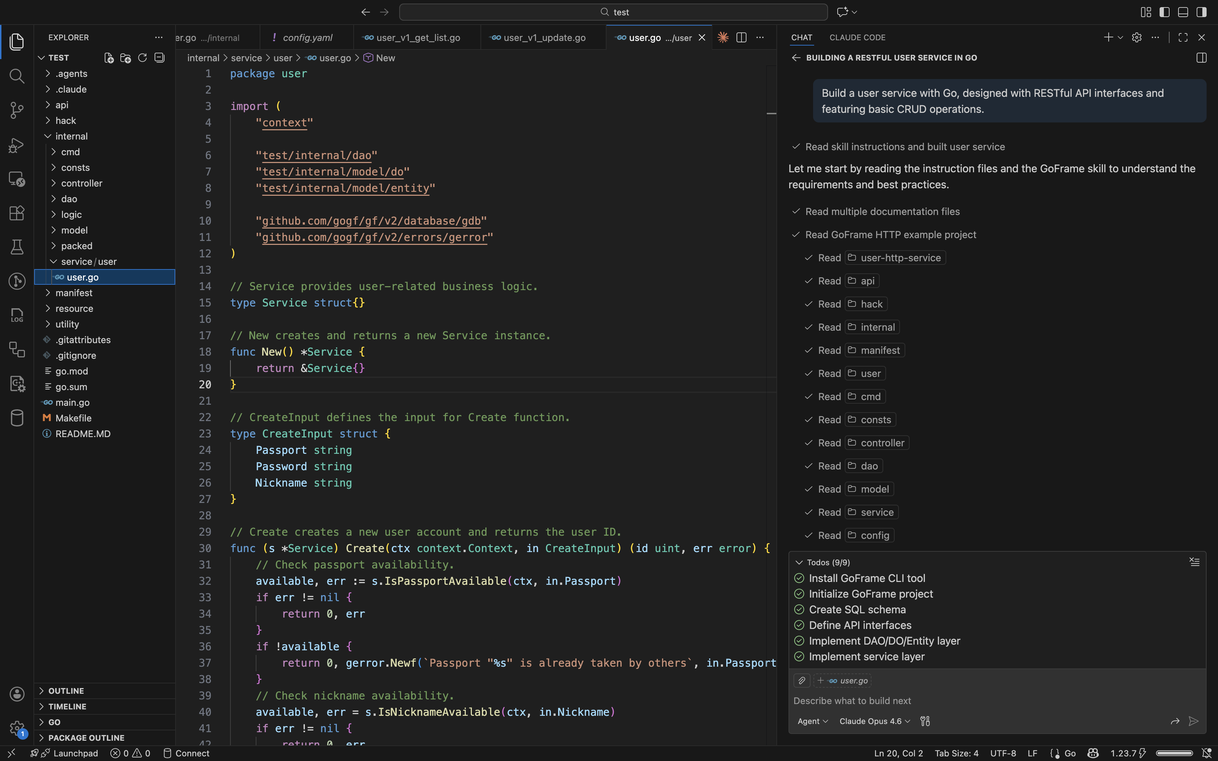Click the attach context paperclip icon
This screenshot has height=761, width=1218.
pos(802,681)
